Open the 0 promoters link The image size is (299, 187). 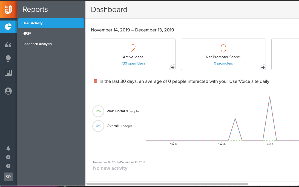(223, 63)
